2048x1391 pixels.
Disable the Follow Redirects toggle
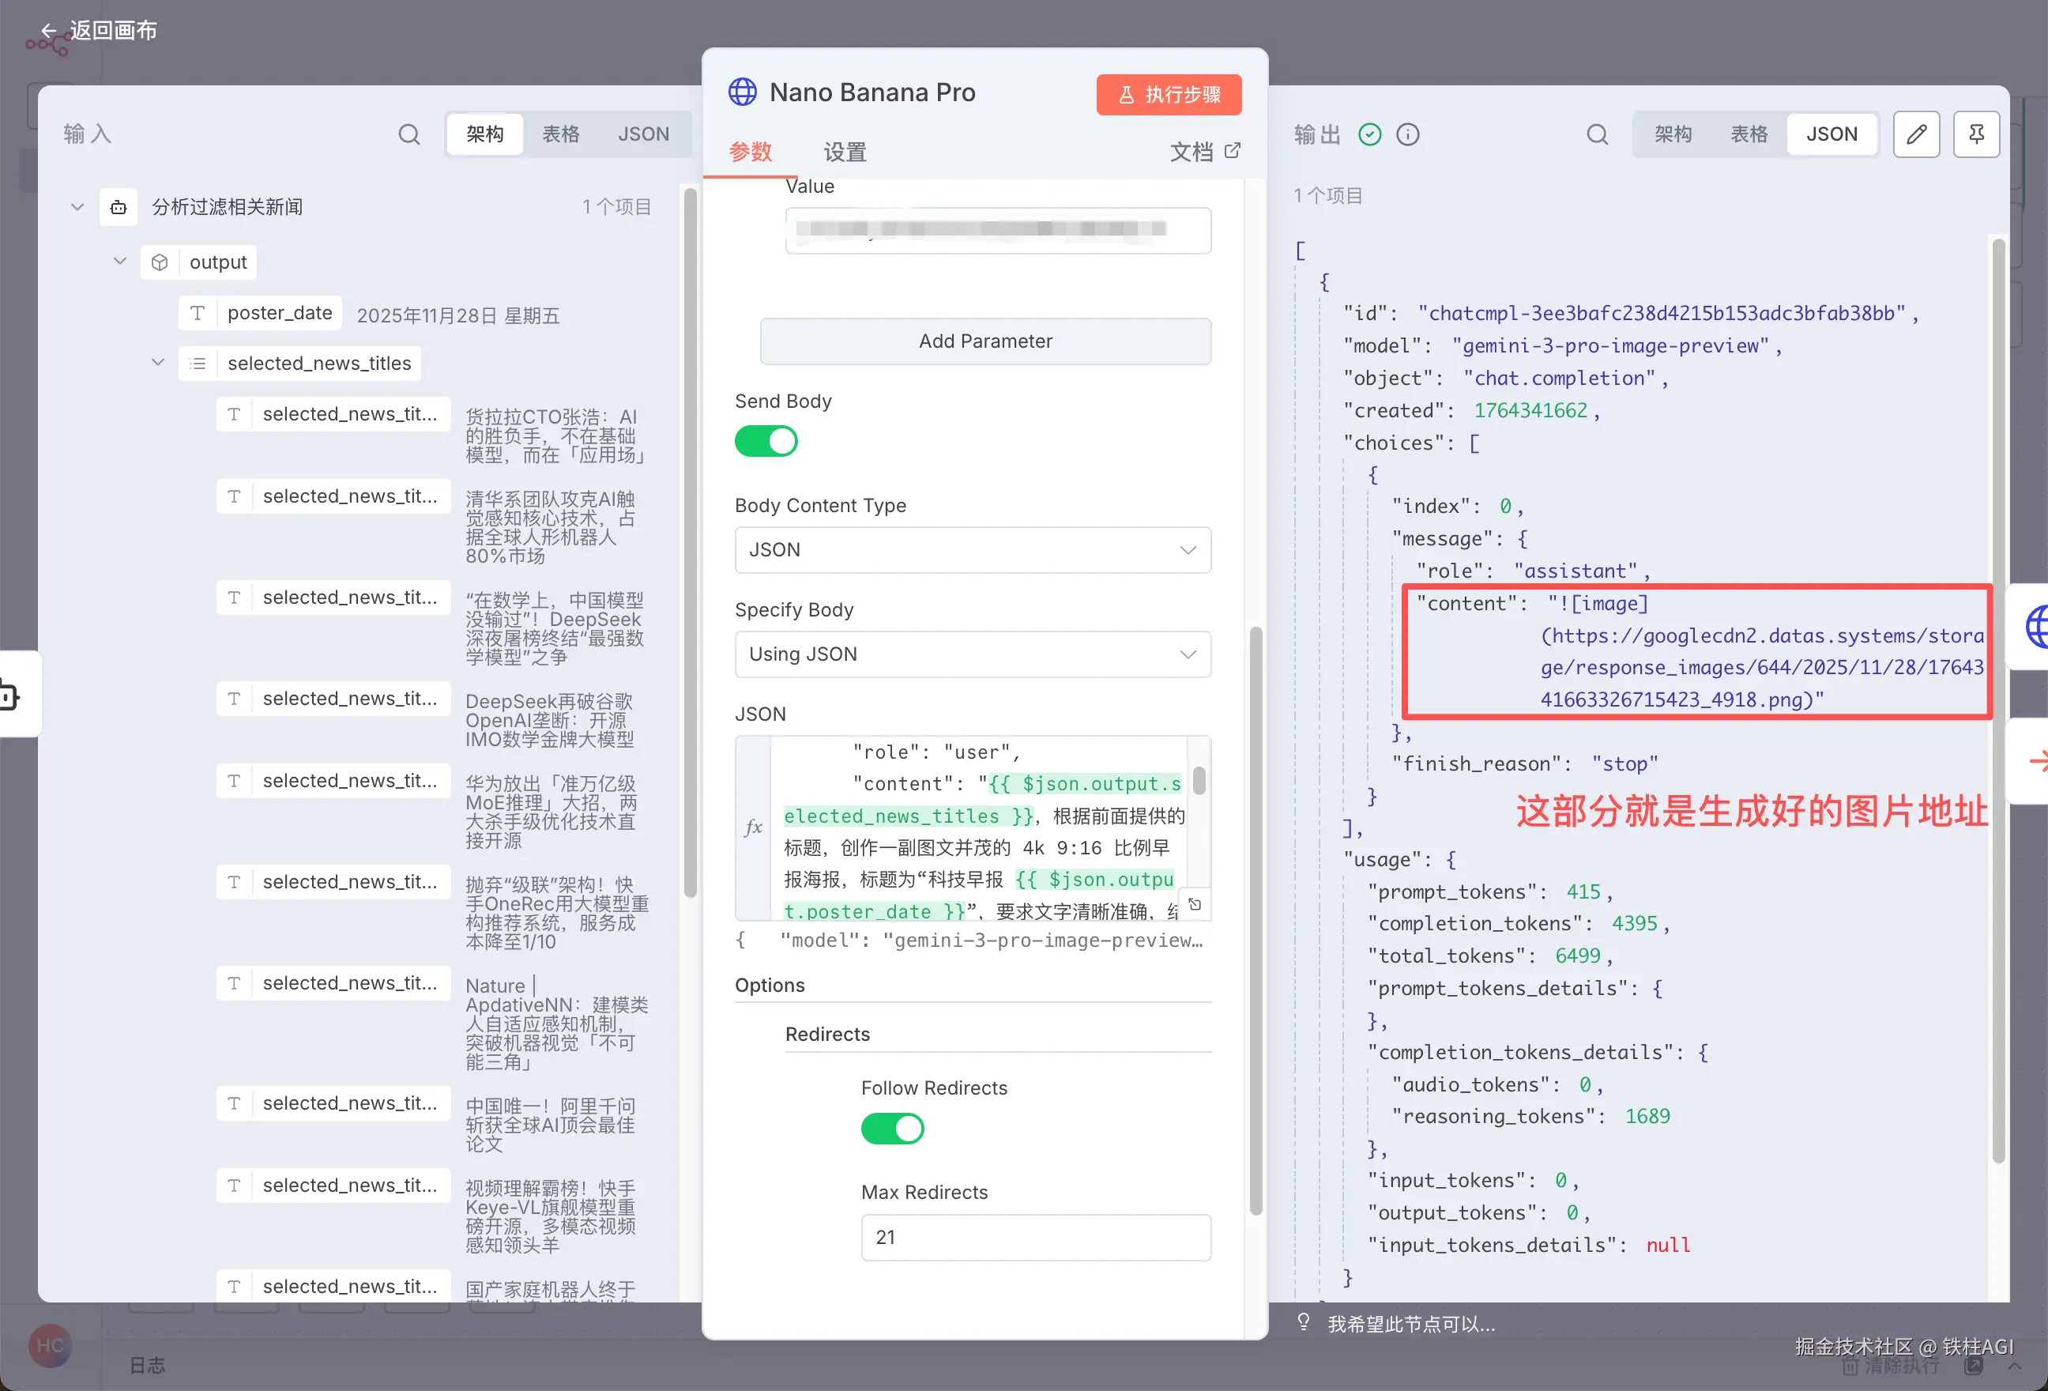[892, 1128]
